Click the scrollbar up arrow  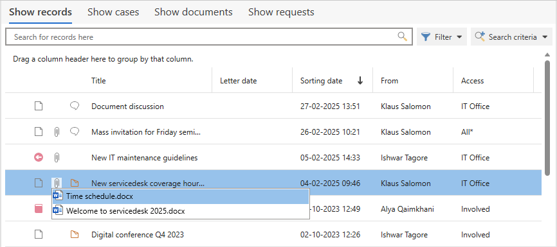click(547, 55)
